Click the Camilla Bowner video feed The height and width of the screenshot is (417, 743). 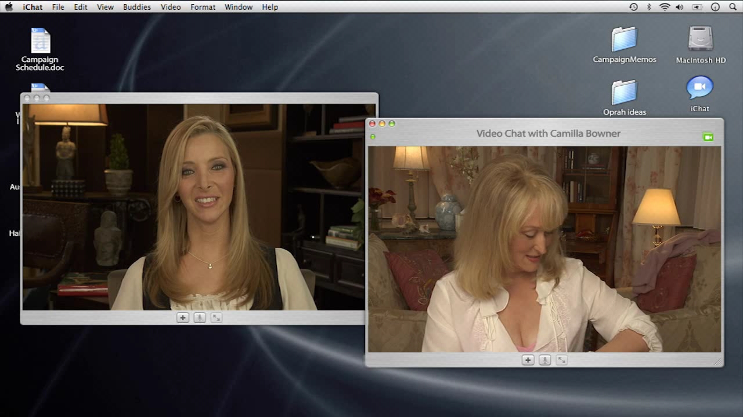click(x=544, y=249)
